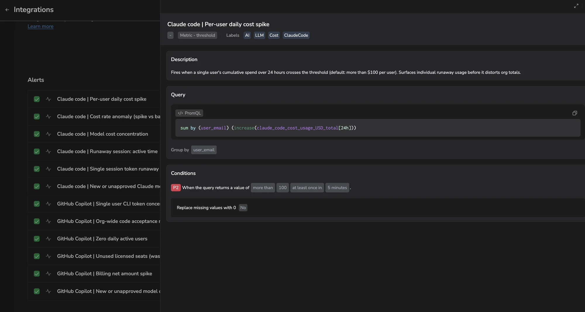The height and width of the screenshot is (312, 585).
Task: Click the user_email Group by chip
Action: coord(204,150)
